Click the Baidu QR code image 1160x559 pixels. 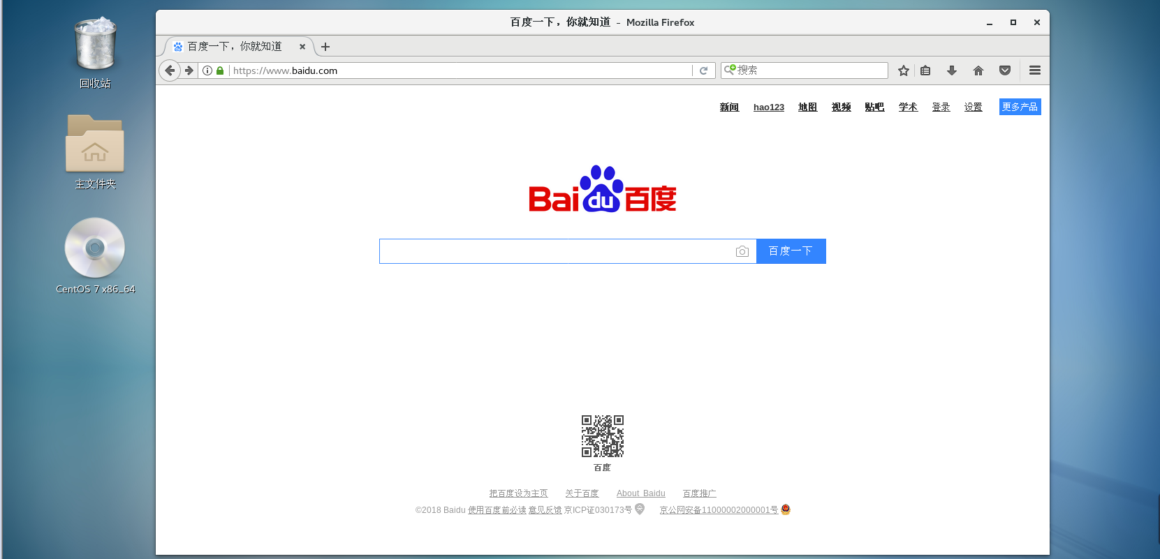tap(603, 436)
